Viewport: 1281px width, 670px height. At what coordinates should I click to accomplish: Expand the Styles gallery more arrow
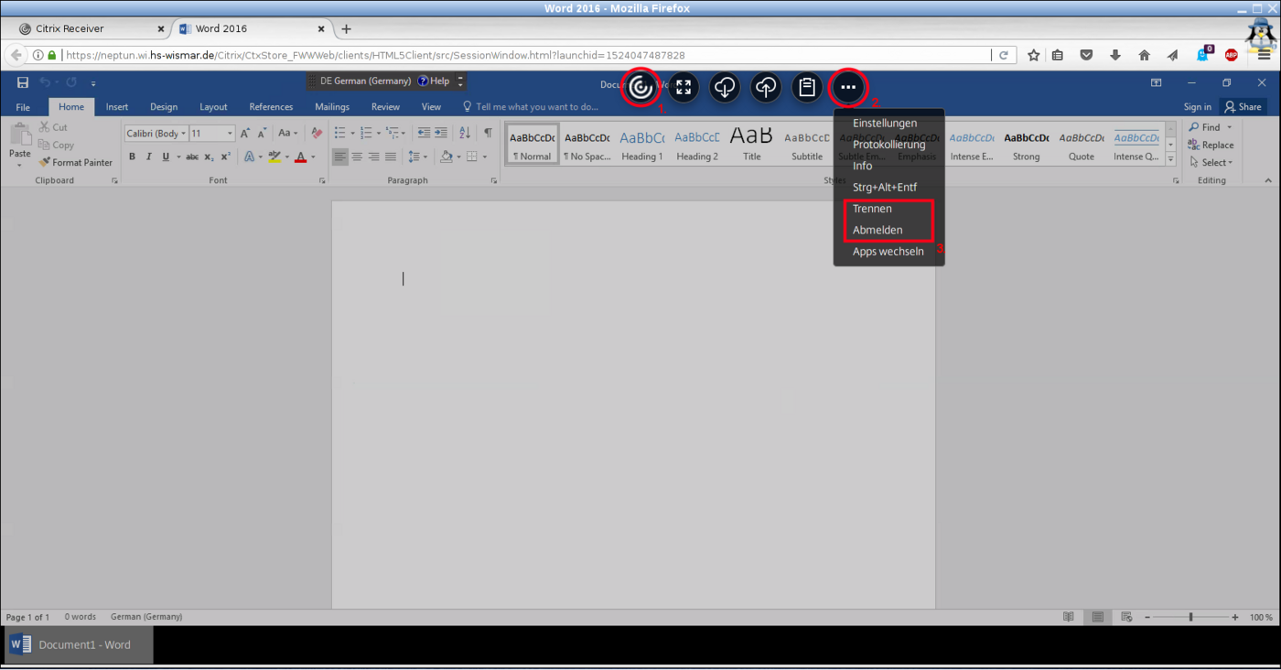pyautogui.click(x=1171, y=159)
